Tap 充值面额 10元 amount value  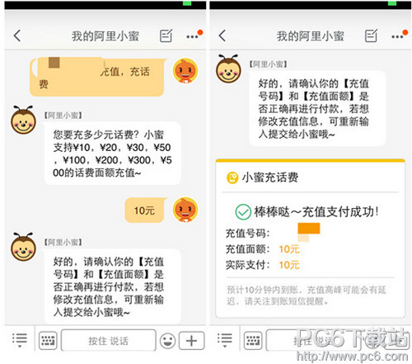[289, 249]
